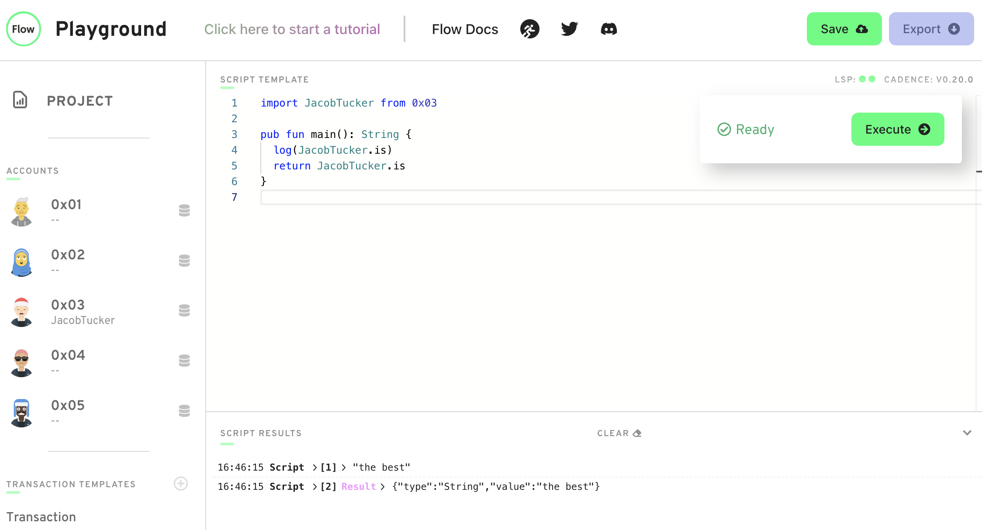This screenshot has height=530, width=982.
Task: Click the database icon beside account 0x01
Action: [184, 211]
